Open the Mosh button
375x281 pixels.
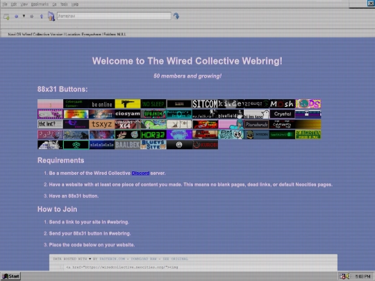click(x=283, y=104)
